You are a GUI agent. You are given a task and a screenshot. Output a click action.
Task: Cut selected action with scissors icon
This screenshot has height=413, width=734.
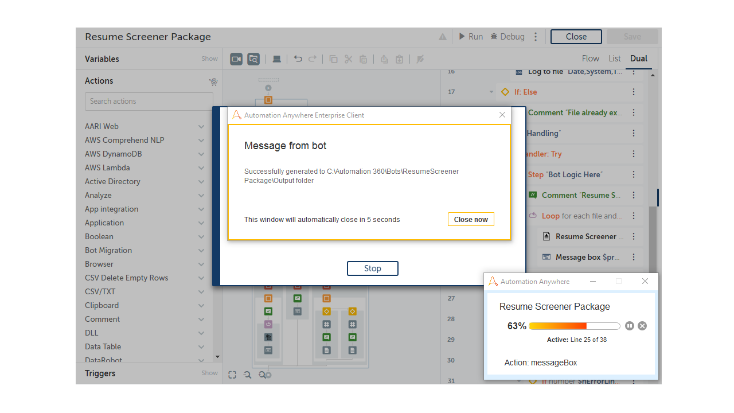348,59
